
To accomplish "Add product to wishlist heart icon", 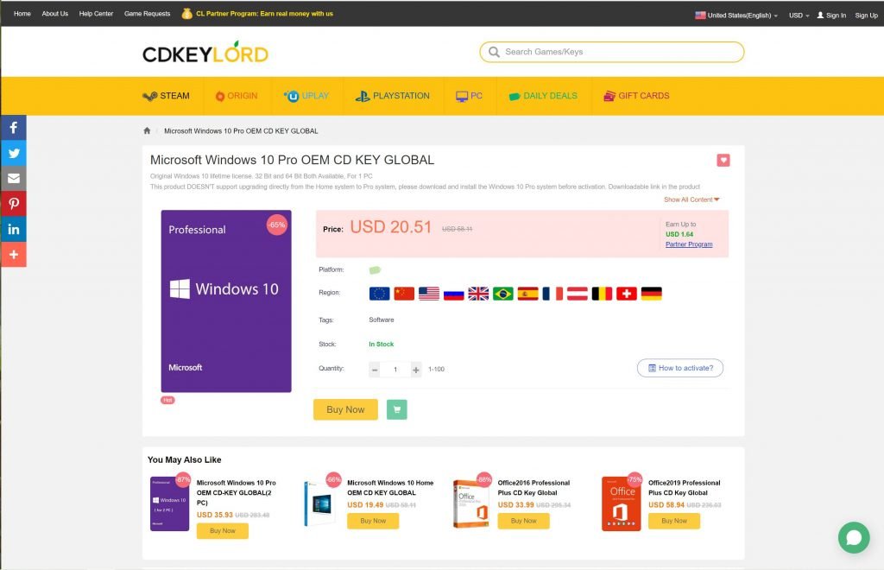I will (x=723, y=160).
